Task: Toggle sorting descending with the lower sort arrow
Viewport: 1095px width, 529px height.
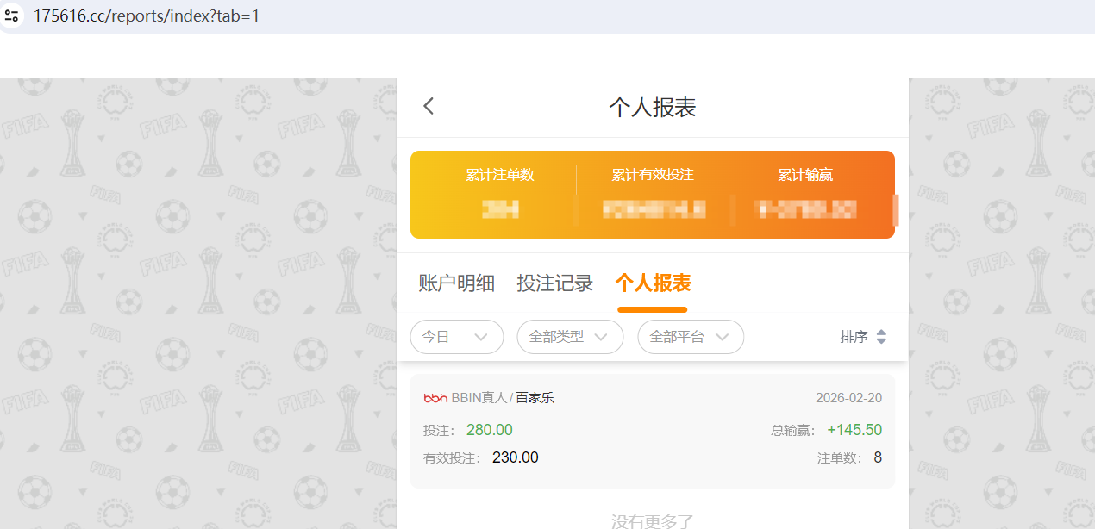Action: coord(883,341)
